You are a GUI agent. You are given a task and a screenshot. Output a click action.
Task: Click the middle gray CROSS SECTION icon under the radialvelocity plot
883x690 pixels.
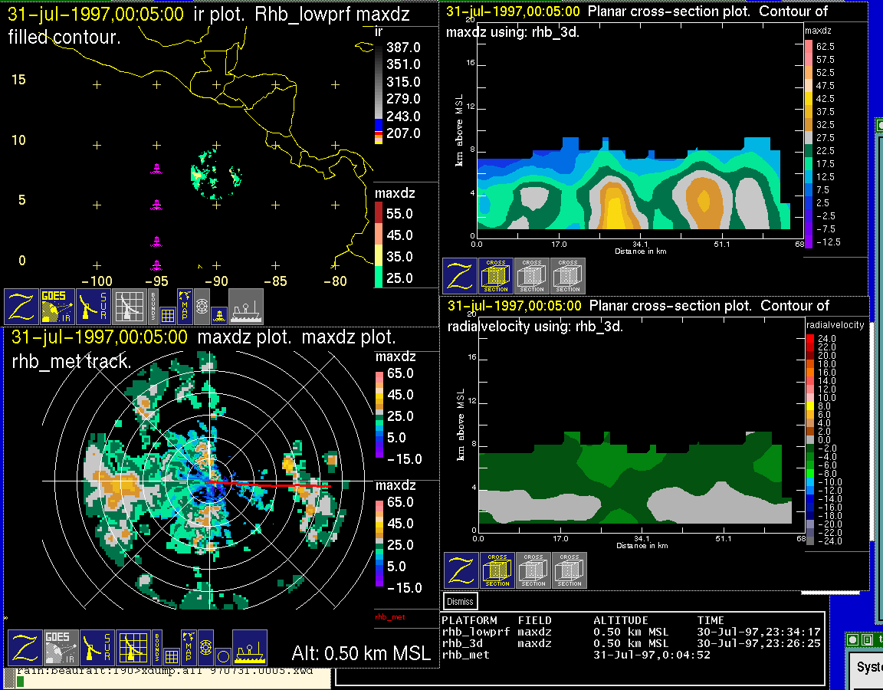(533, 570)
